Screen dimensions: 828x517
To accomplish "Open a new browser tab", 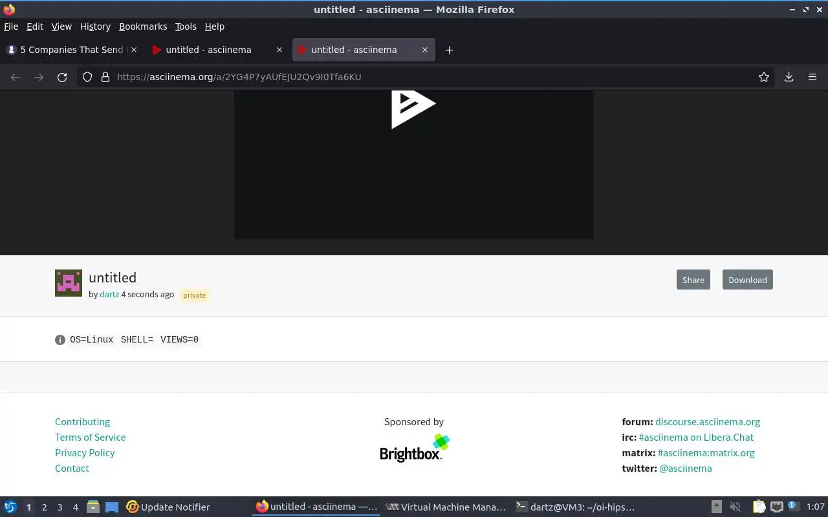I will tap(449, 50).
